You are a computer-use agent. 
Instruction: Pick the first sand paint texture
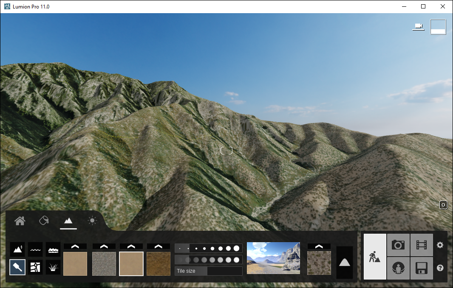[x=75, y=264]
